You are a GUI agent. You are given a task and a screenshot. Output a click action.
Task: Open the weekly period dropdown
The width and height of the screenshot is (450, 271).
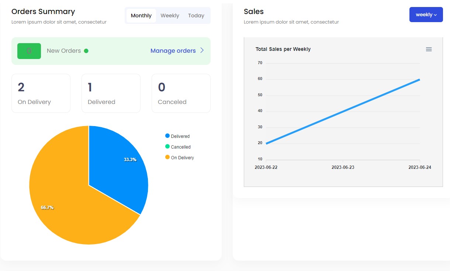coord(426,14)
